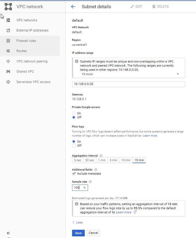Open Serverless VPC access settings
196x238 pixels.
click(33, 82)
